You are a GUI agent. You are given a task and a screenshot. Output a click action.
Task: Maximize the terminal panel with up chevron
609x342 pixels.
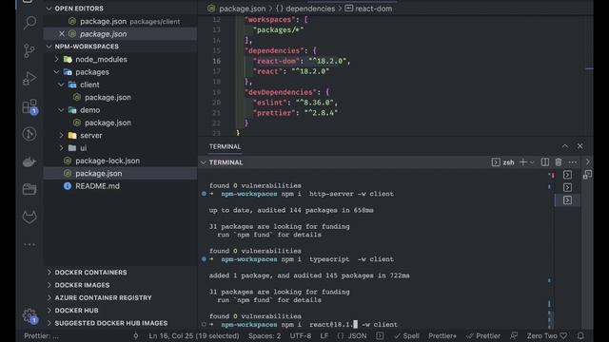point(565,146)
